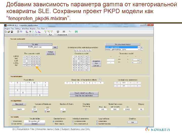Toggle the Conditional modes checkbox
The width and height of the screenshot is (182, 136).
73,121
